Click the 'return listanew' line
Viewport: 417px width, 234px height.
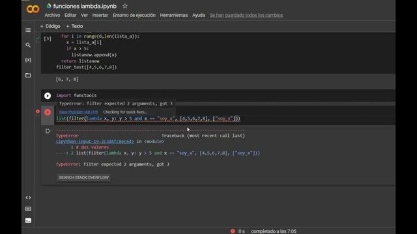click(x=80, y=61)
